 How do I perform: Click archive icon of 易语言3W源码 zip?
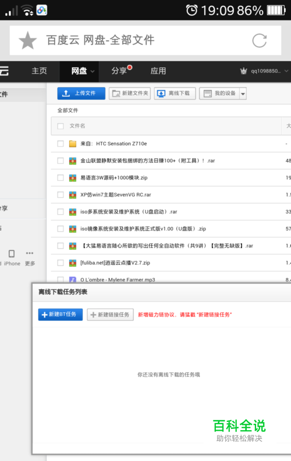point(73,178)
